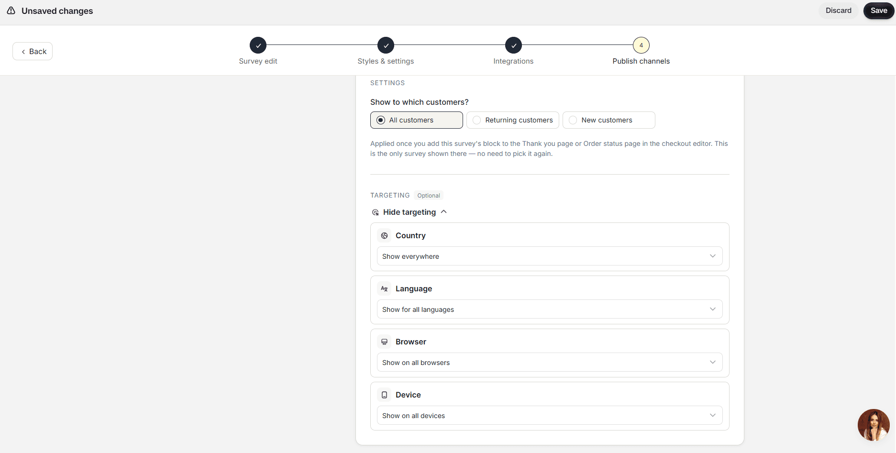Go Back to previous page
Viewport: 896px width, 453px height.
click(33, 51)
